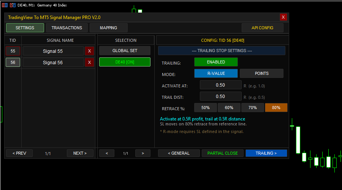Screen dimensions: 342x190
Task: Click the selection list next arrow
Action: 143,153
